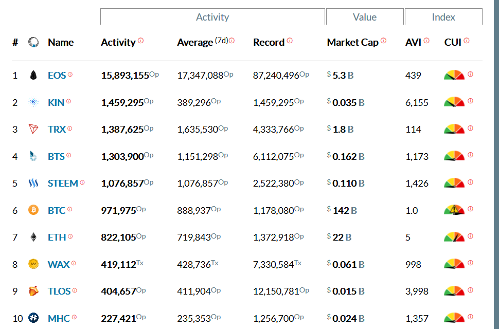
Task: Click the KIN coin logo icon
Action: [33, 102]
